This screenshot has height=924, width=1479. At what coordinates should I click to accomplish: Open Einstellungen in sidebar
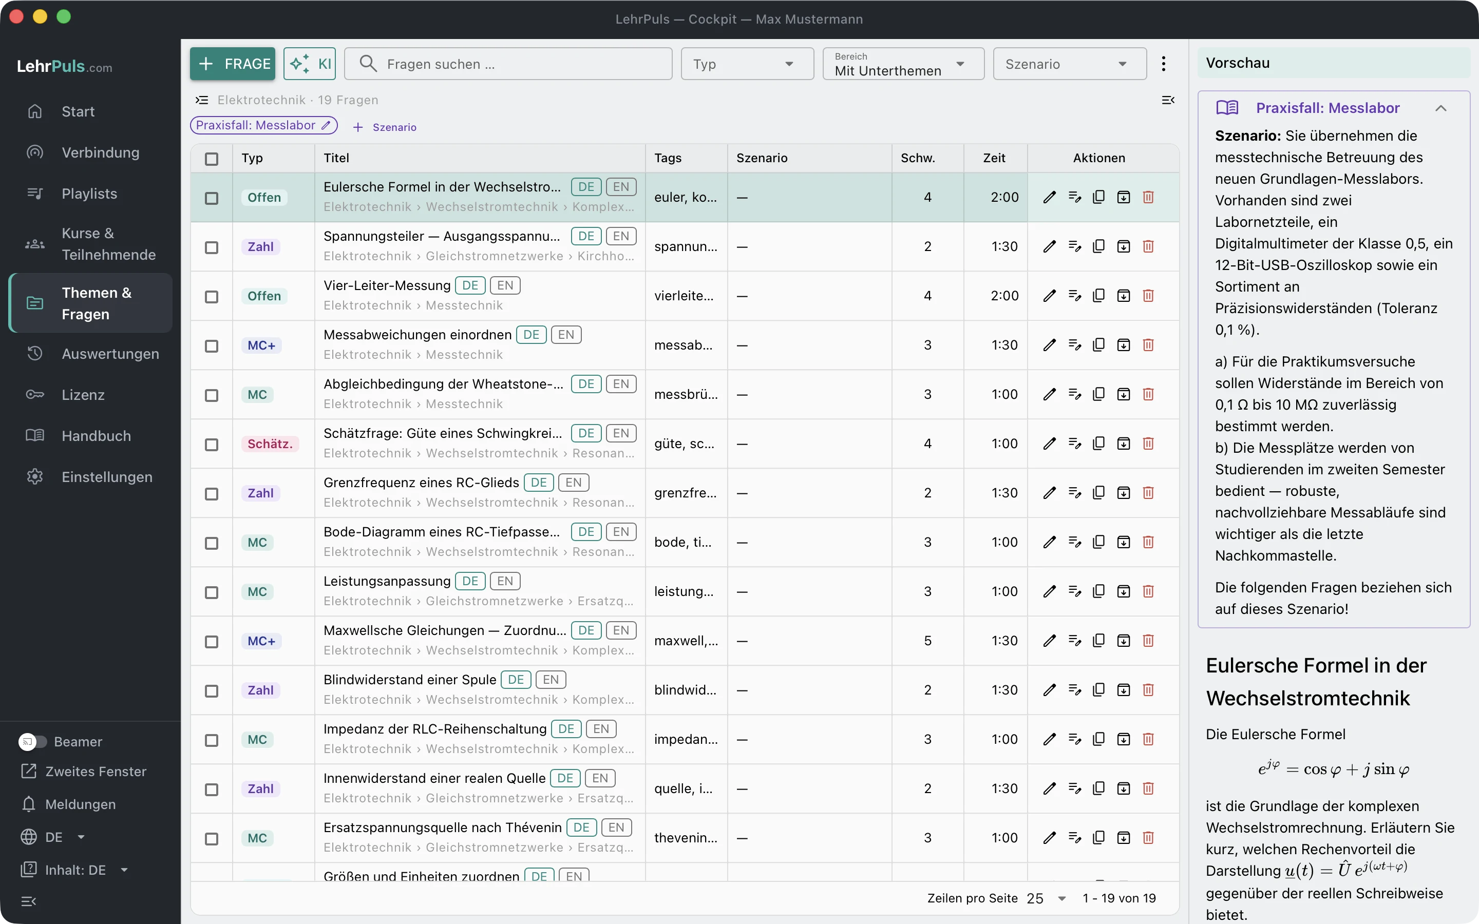click(x=90, y=477)
